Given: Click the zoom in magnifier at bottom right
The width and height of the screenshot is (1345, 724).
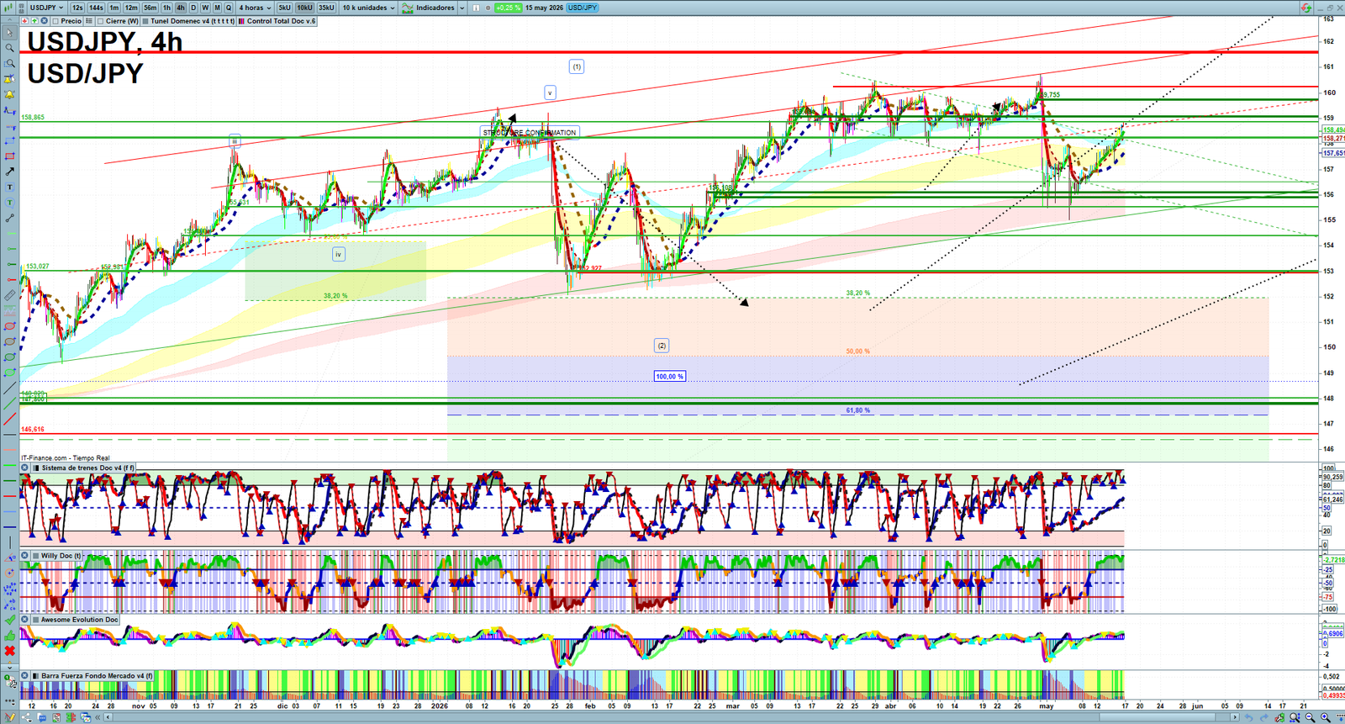Looking at the screenshot, I should pyautogui.click(x=1326, y=717).
